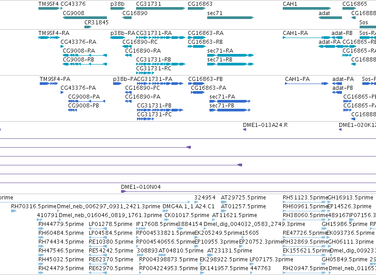This screenshot has height=275, width=376.
Task: Click the 'sec71-RB' transcript label
Action: coord(220,60)
